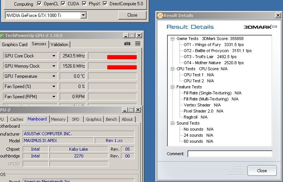Toggle the CUDA checkbox
This screenshot has width=283, height=182.
pos(63,4)
